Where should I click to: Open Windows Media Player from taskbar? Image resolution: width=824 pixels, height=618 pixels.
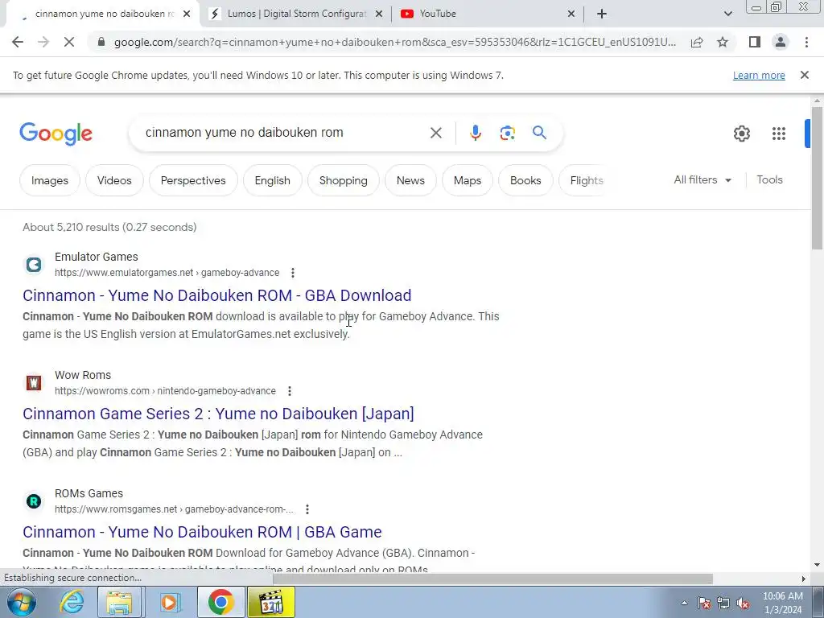coord(169,602)
